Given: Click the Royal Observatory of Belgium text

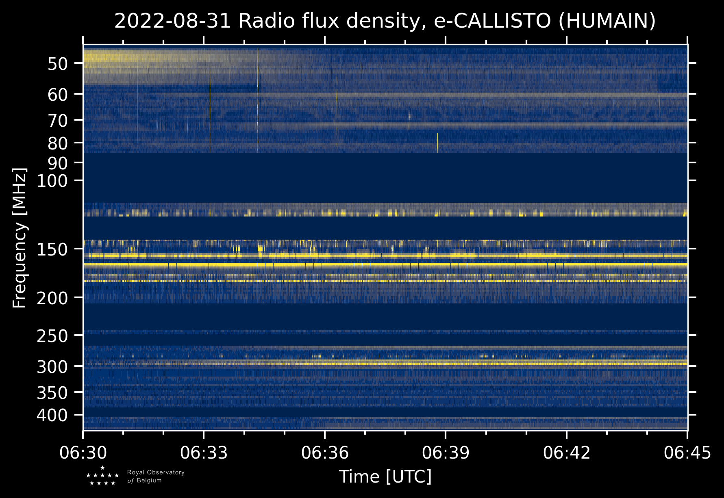Looking at the screenshot, I should [x=156, y=476].
